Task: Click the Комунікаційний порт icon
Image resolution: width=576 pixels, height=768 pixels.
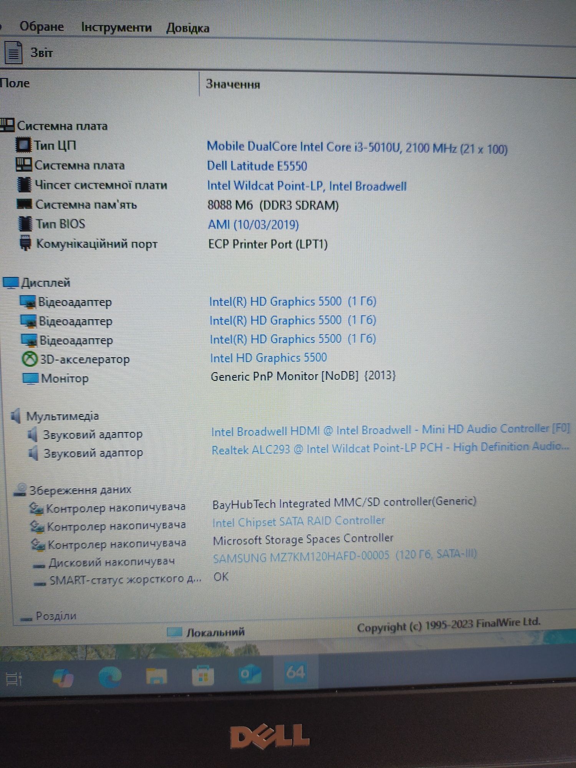Action: point(25,243)
